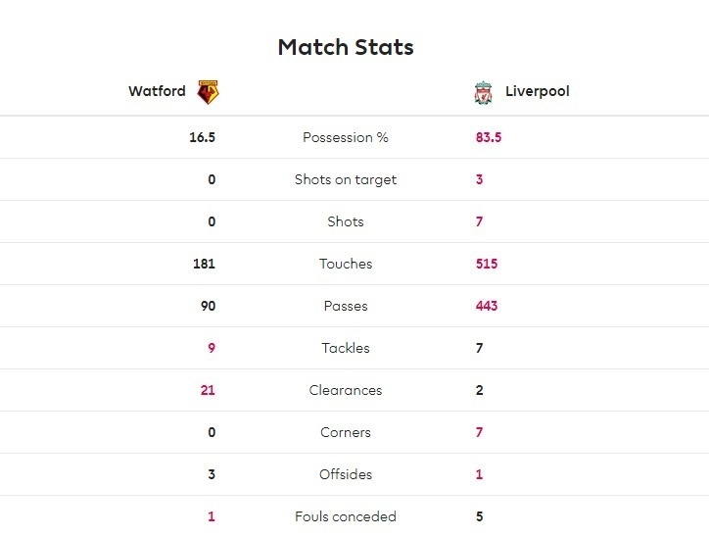Click the Watford club crest icon

tap(209, 92)
